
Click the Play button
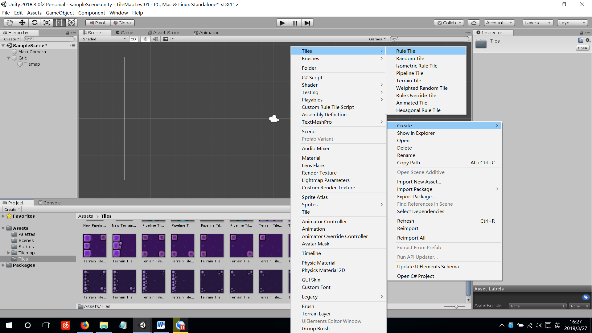tap(282, 23)
